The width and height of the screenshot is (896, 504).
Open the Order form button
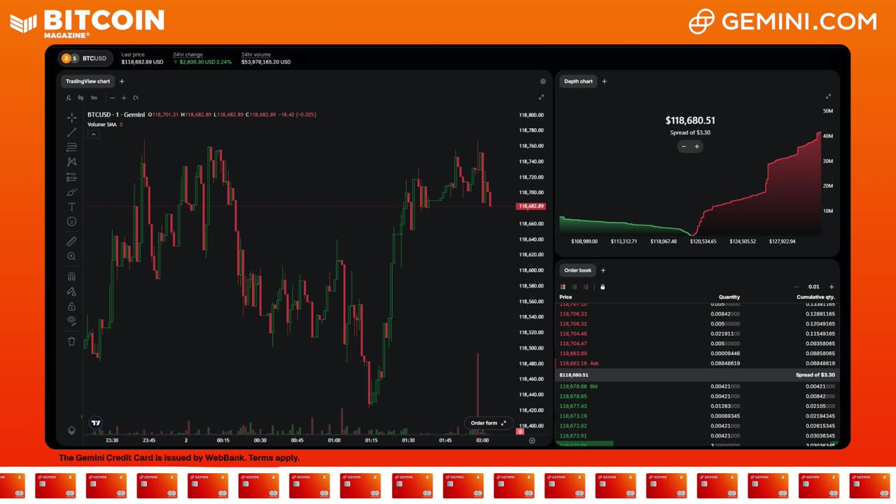(489, 423)
